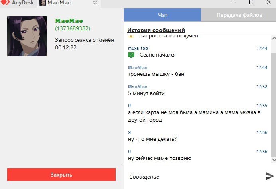276x189 pixels.
Task: Click the AnyDesk logo icon
Action: click(x=5, y=2)
